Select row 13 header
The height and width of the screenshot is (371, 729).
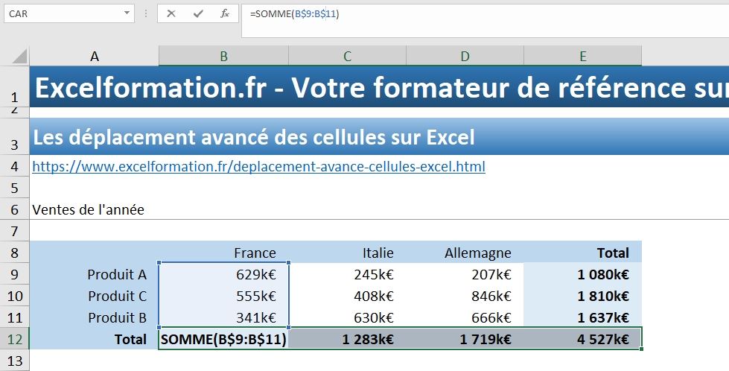14,361
